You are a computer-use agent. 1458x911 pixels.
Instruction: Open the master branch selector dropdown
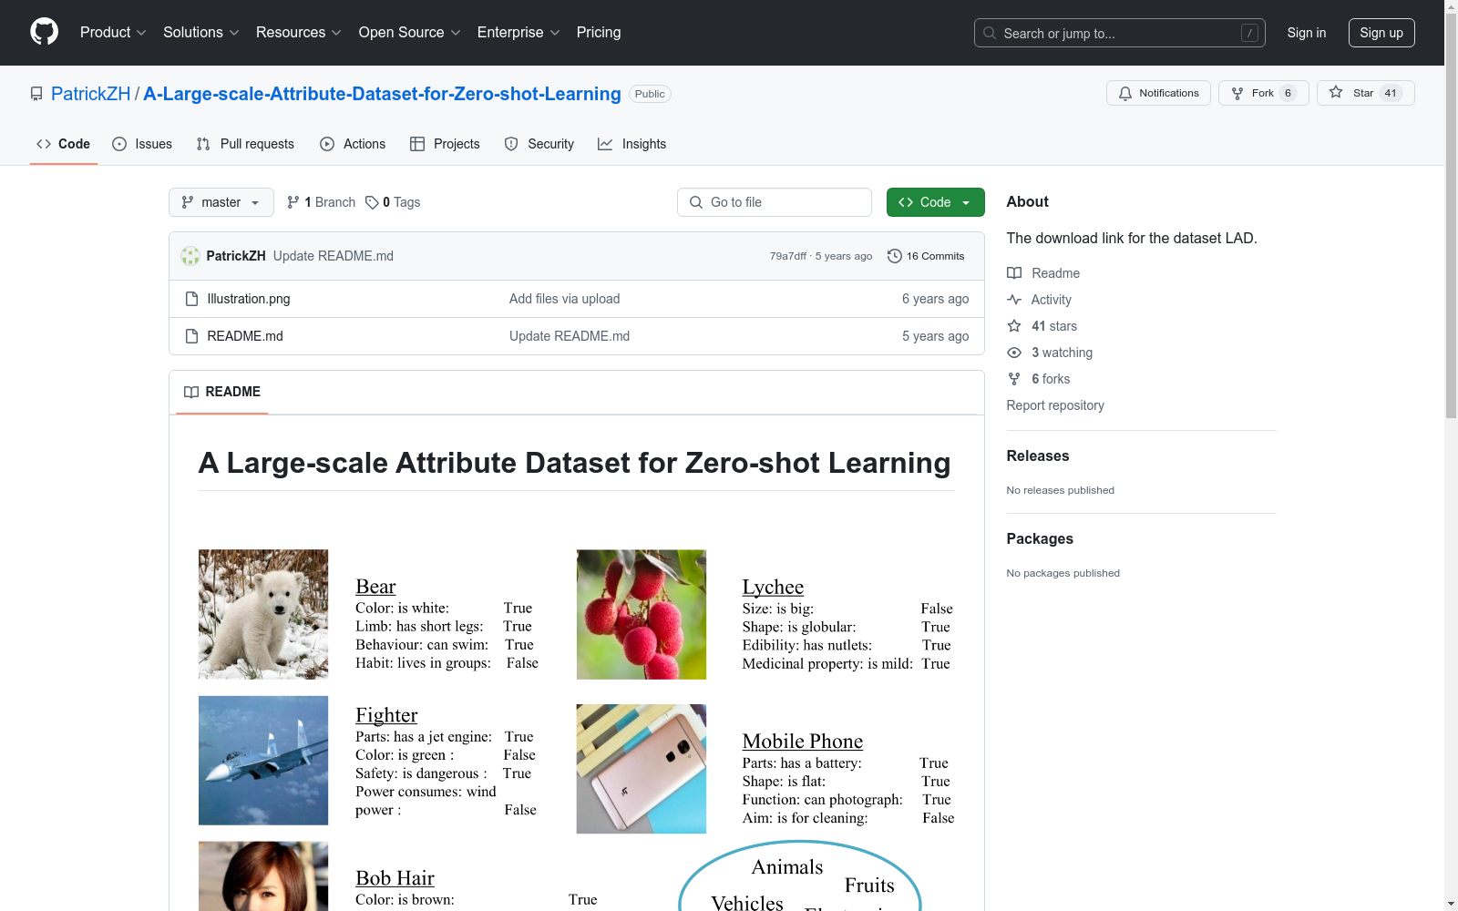tap(221, 202)
